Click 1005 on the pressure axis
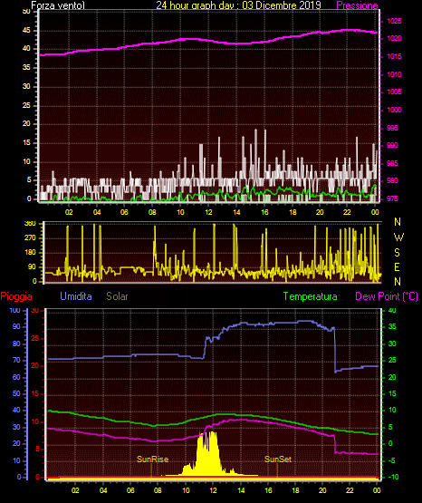This screenshot has width=422, height=503. pos(394,92)
